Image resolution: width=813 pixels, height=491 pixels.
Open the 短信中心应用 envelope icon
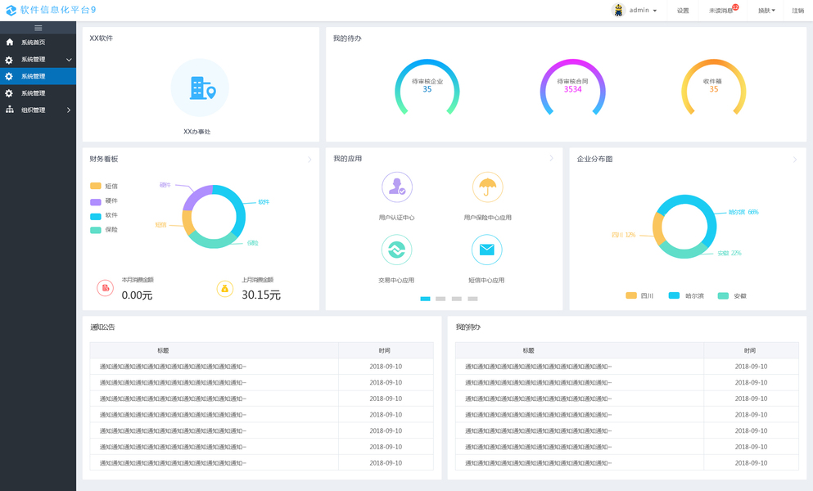click(x=487, y=250)
